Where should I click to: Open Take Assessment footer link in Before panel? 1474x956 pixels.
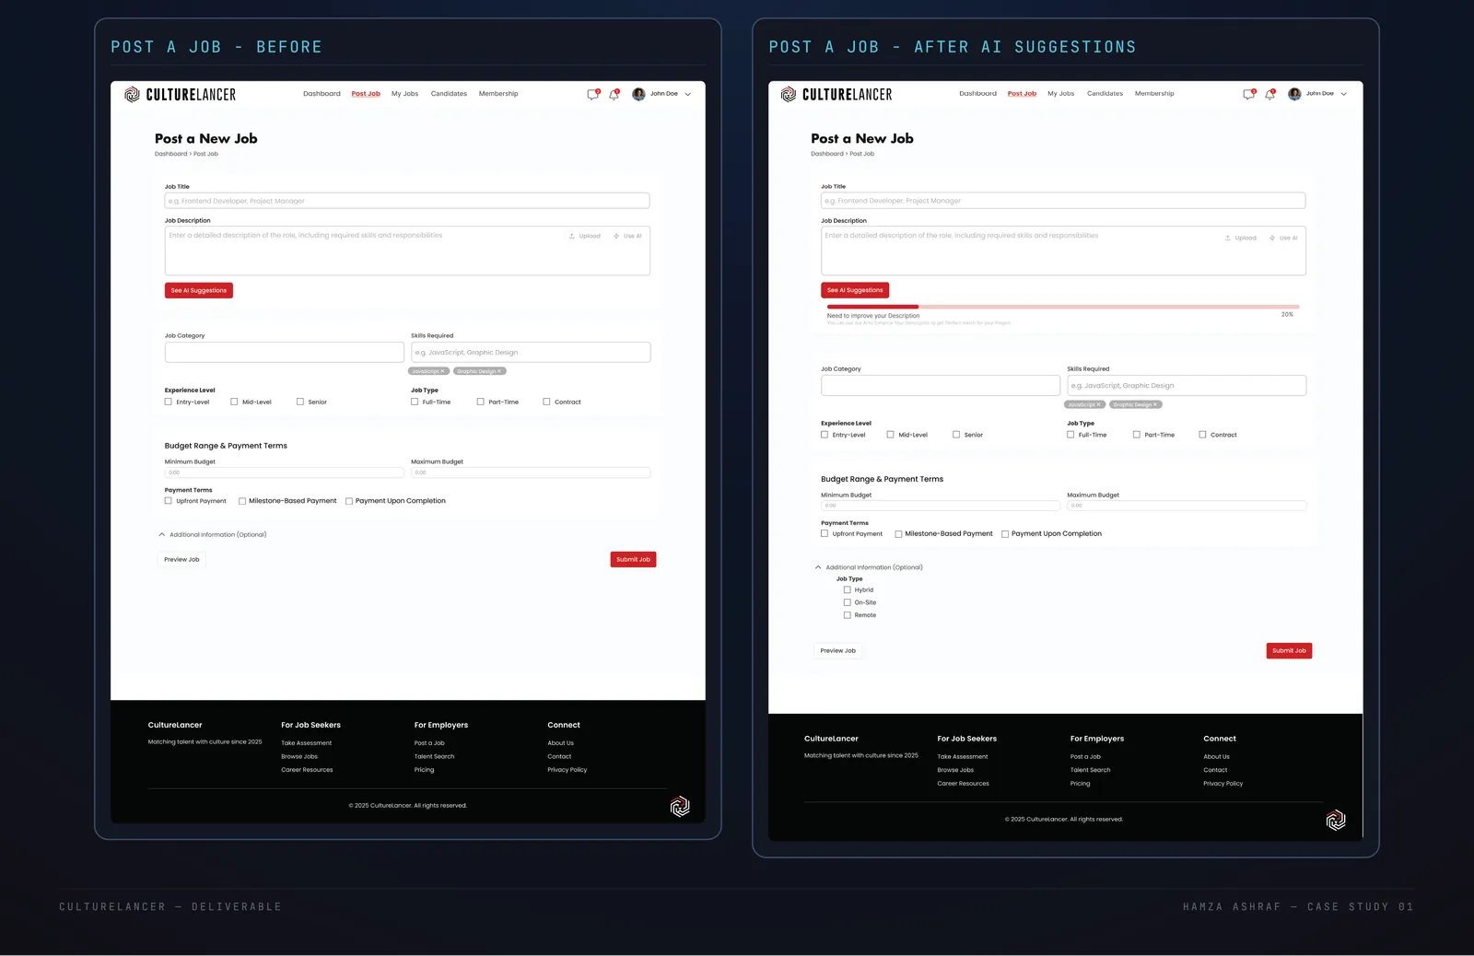click(x=307, y=743)
